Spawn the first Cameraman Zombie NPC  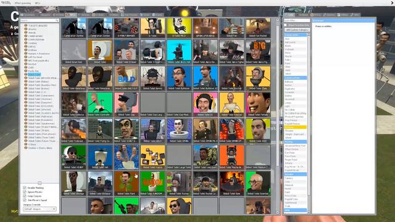74,28
